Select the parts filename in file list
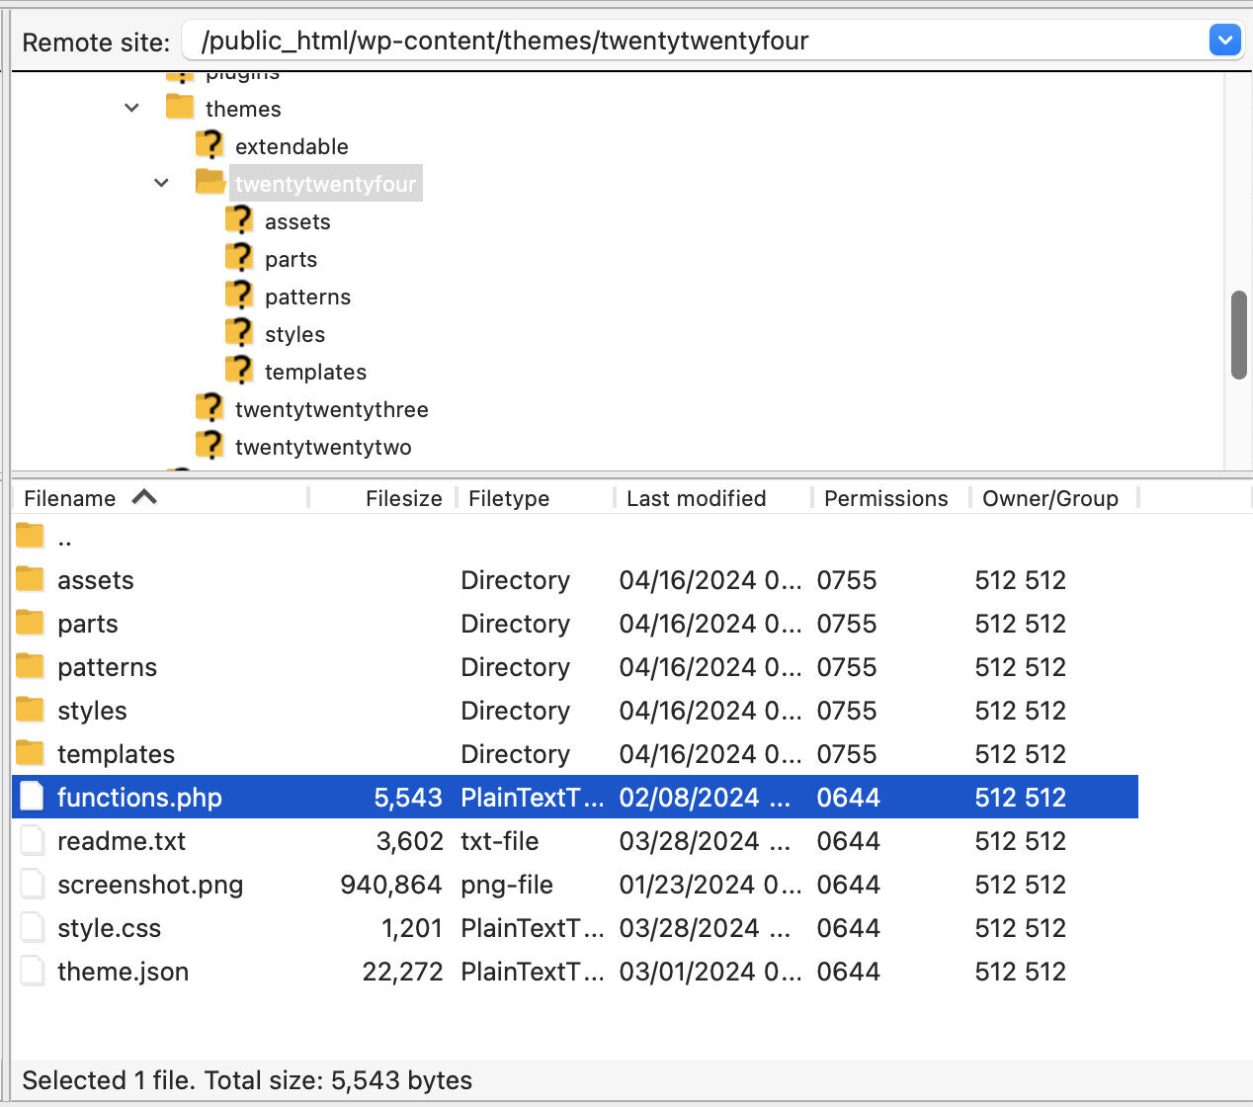 (x=87, y=624)
